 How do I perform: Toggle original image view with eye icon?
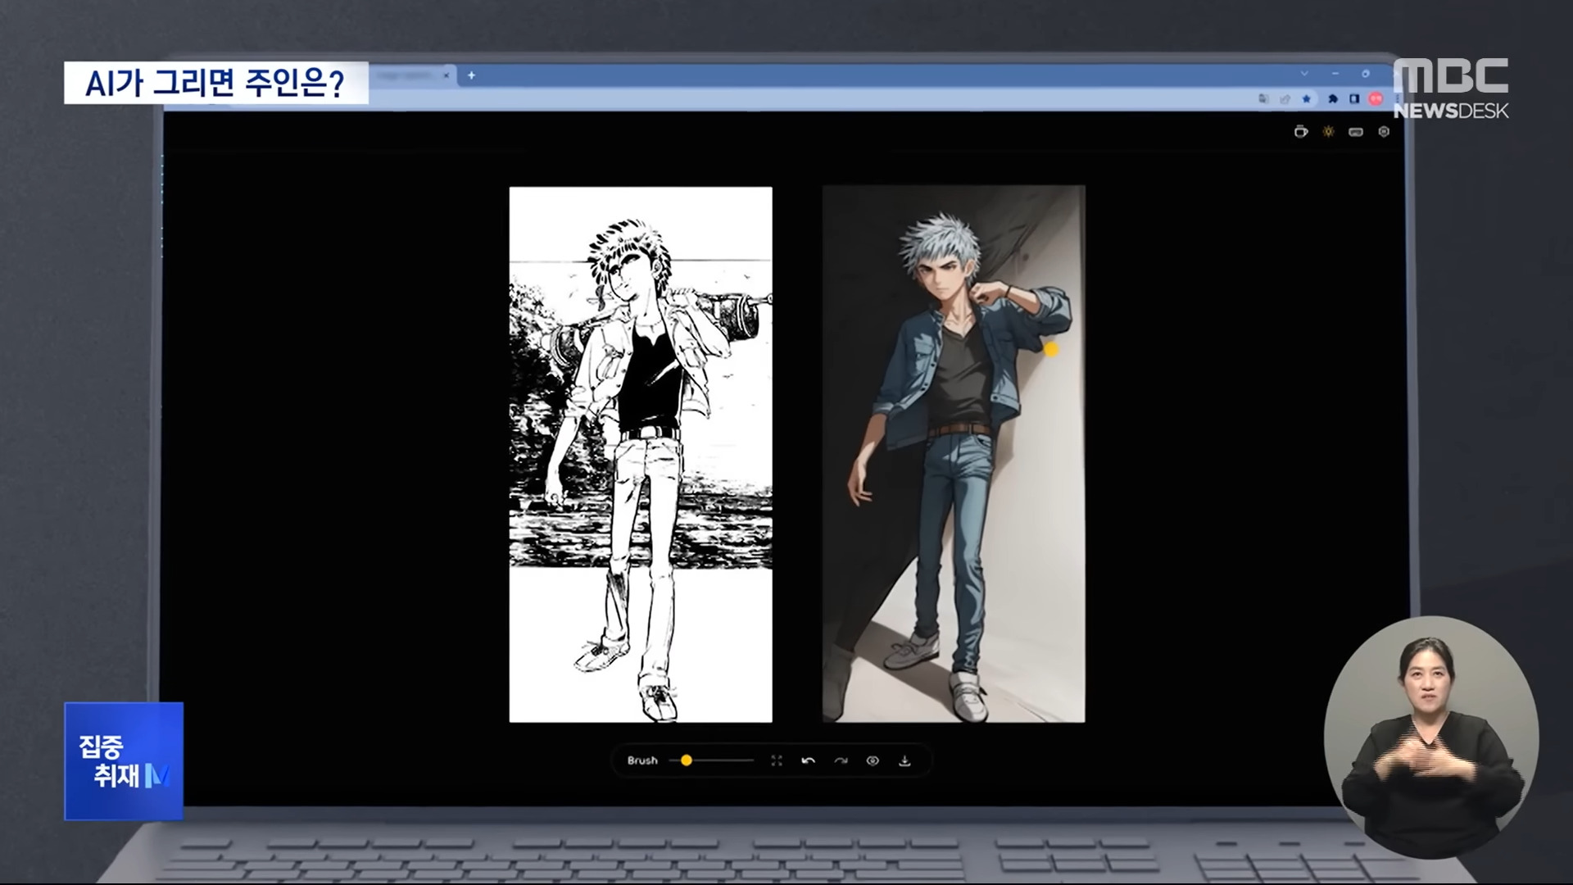tap(873, 760)
